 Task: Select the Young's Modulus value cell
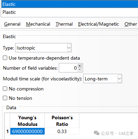click(x=27, y=131)
